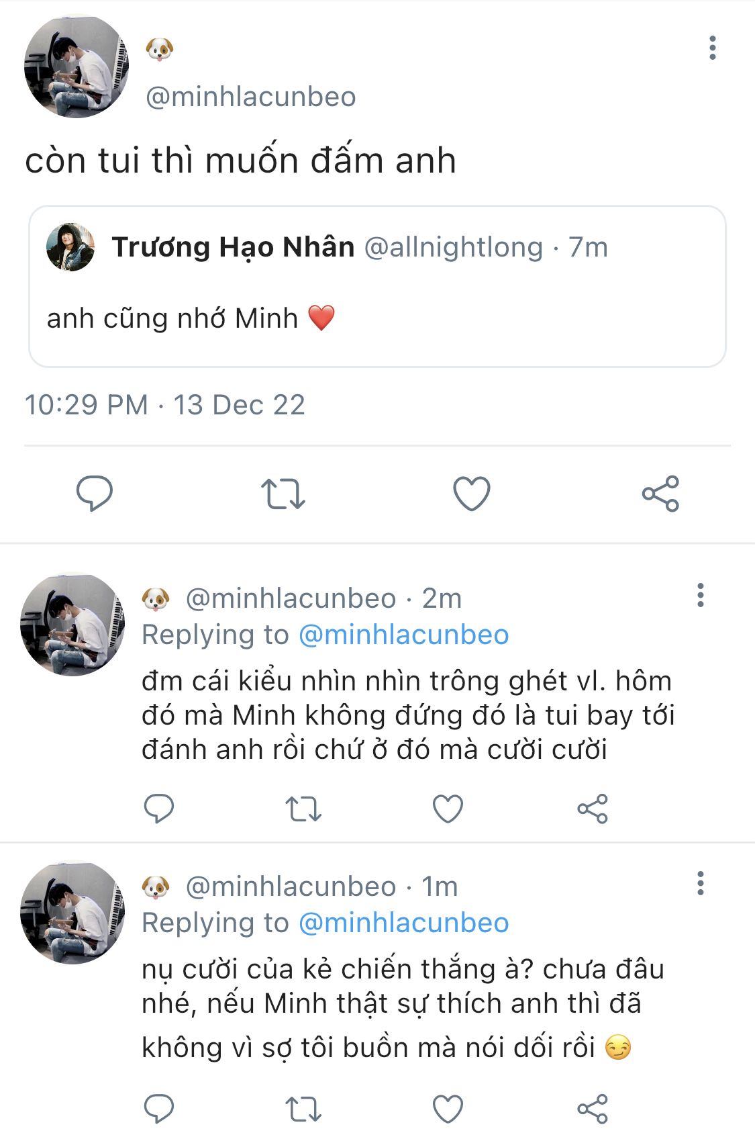Open quoted tweet by Trương Hạo Nhân
Screen dimensions: 755x1137
[377, 287]
